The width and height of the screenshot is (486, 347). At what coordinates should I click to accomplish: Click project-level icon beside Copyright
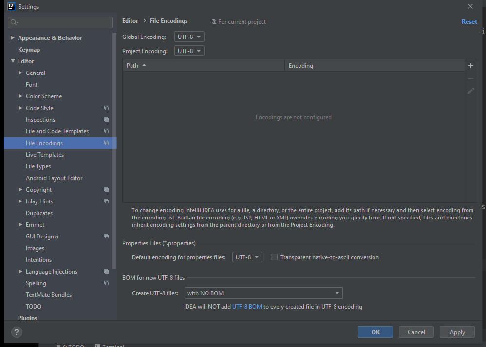click(x=106, y=190)
